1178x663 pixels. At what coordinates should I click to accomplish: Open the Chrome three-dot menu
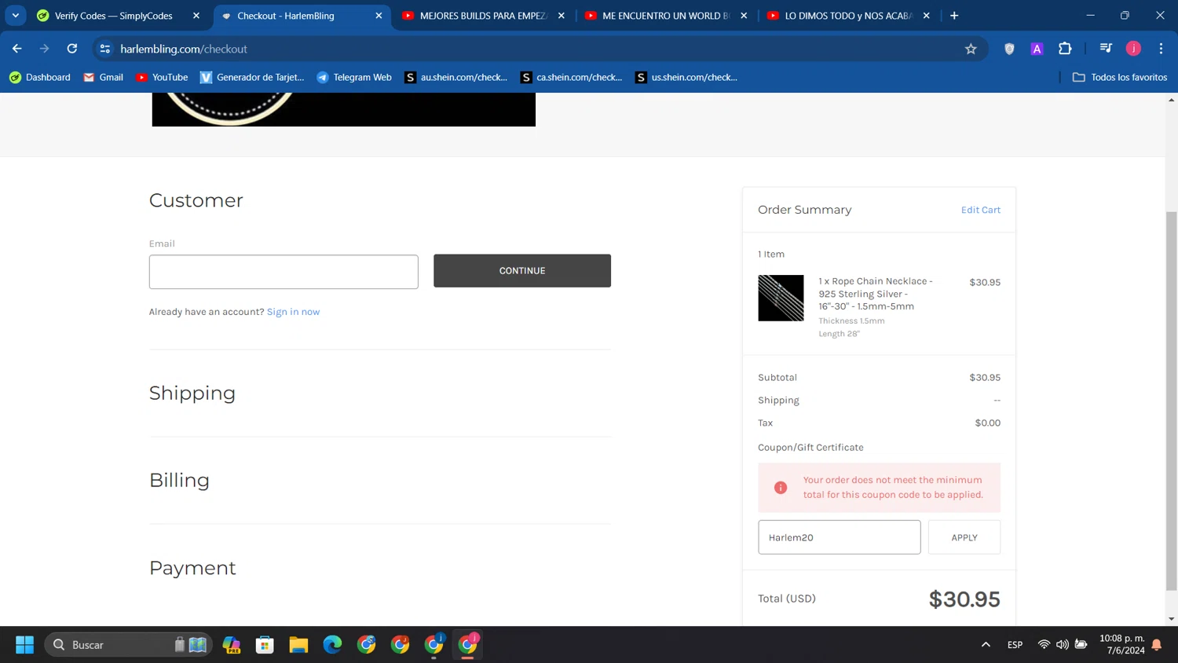(x=1161, y=49)
